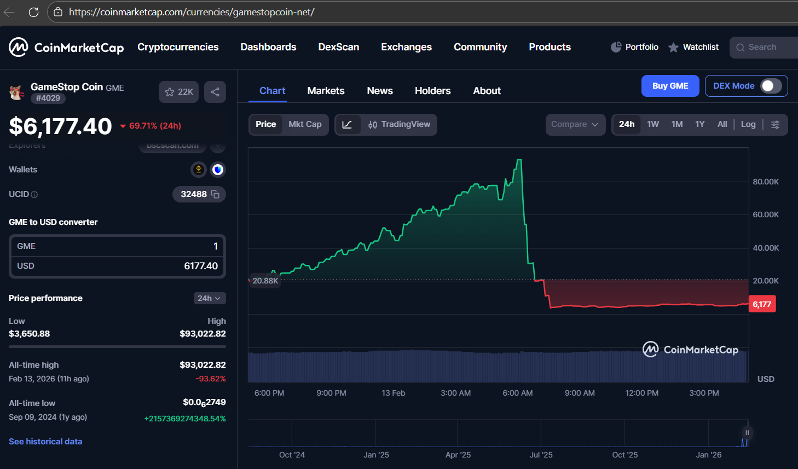Select 1M chart time range
The width and height of the screenshot is (798, 469).
677,125
